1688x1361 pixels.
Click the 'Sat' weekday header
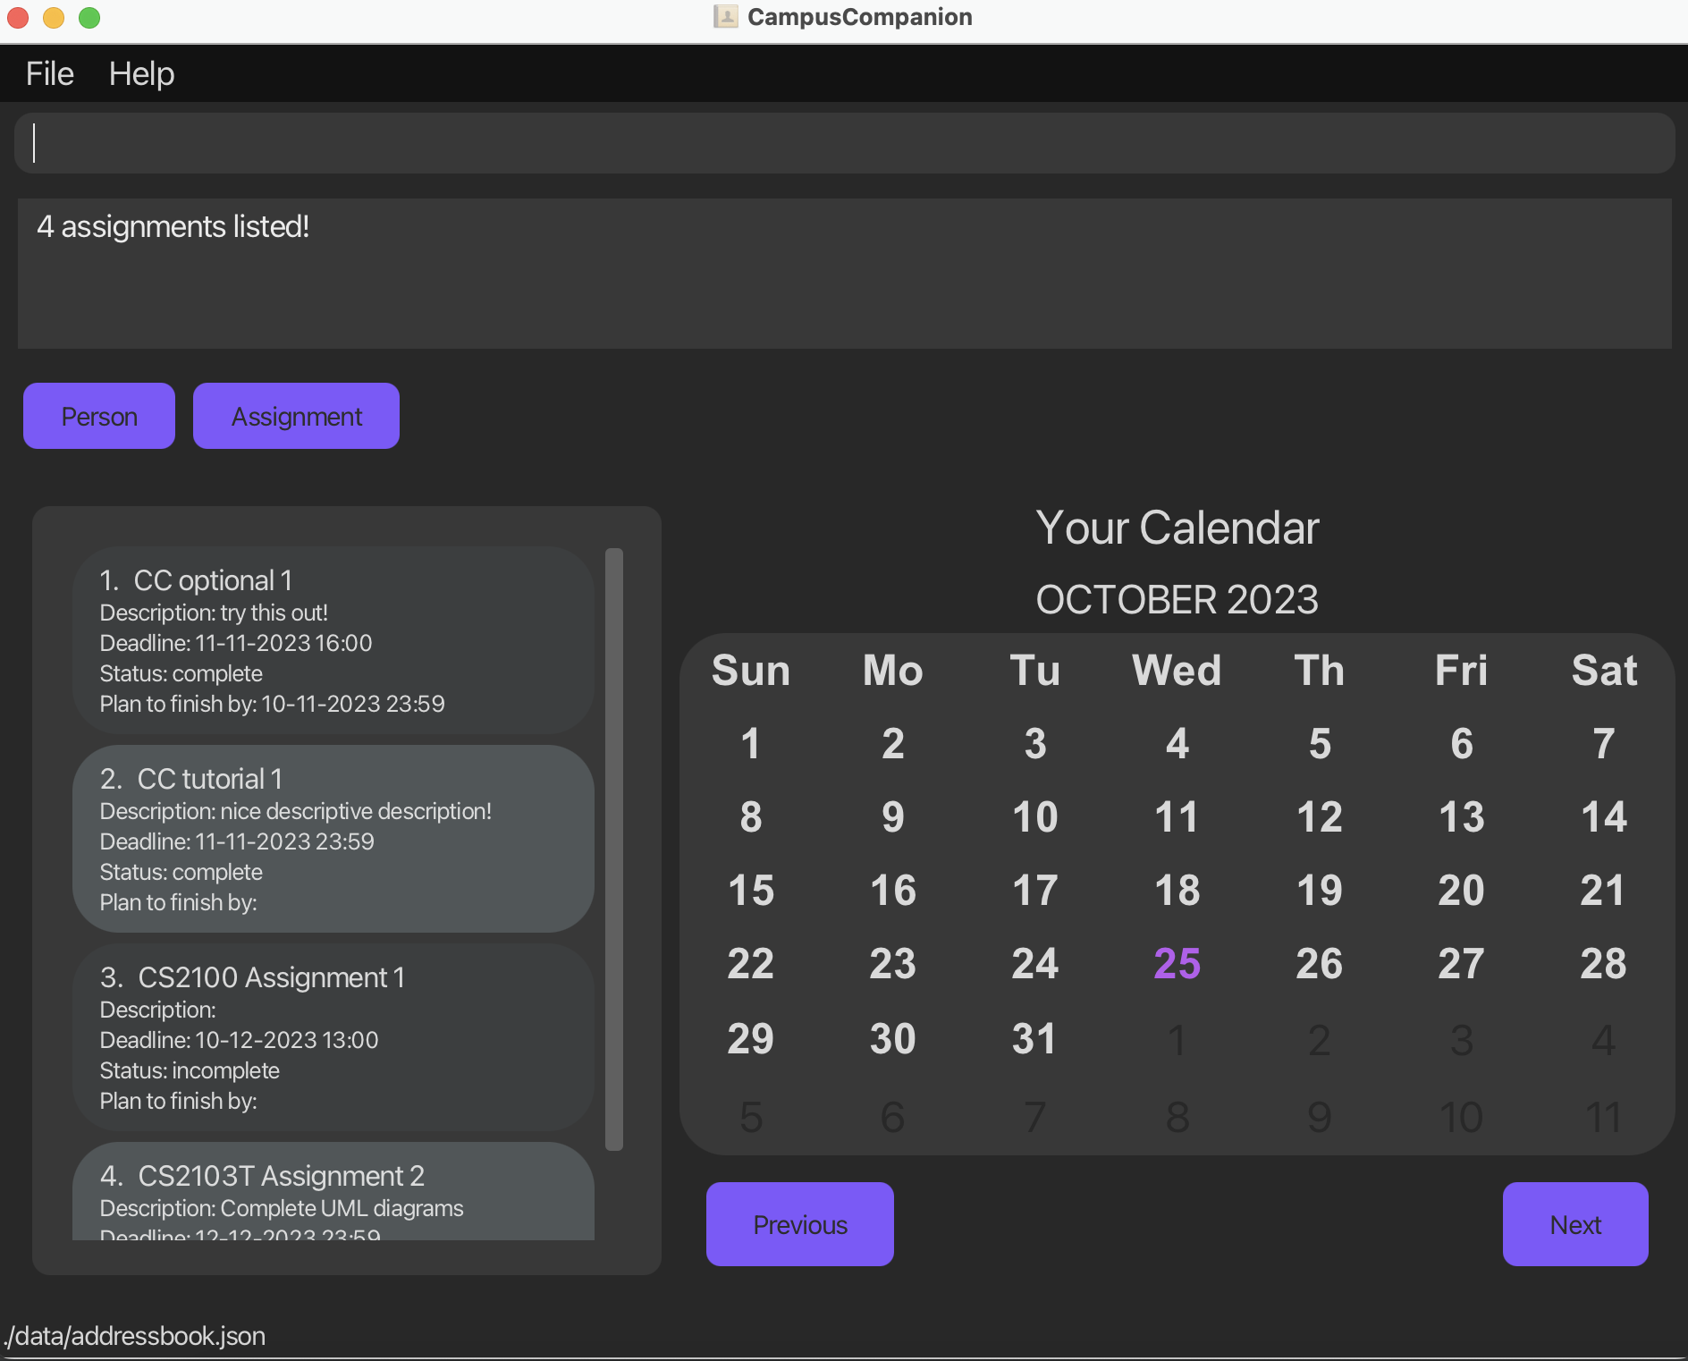click(x=1603, y=670)
